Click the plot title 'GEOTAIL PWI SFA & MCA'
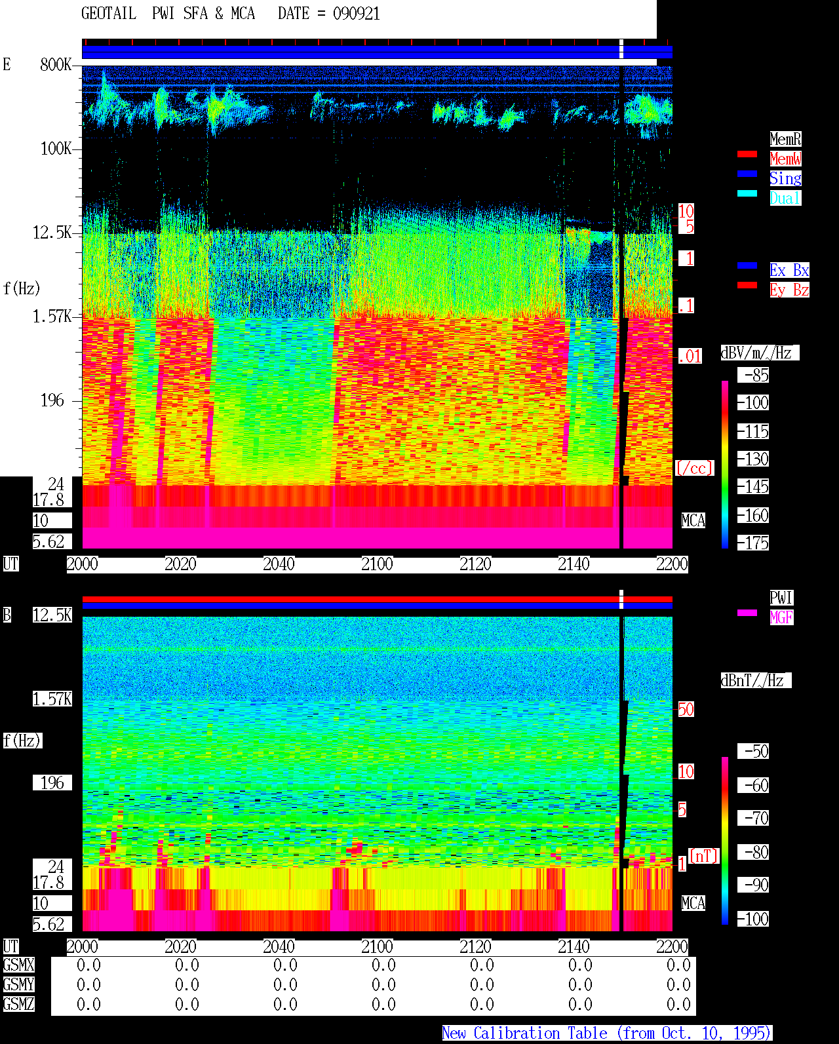 pyautogui.click(x=168, y=14)
